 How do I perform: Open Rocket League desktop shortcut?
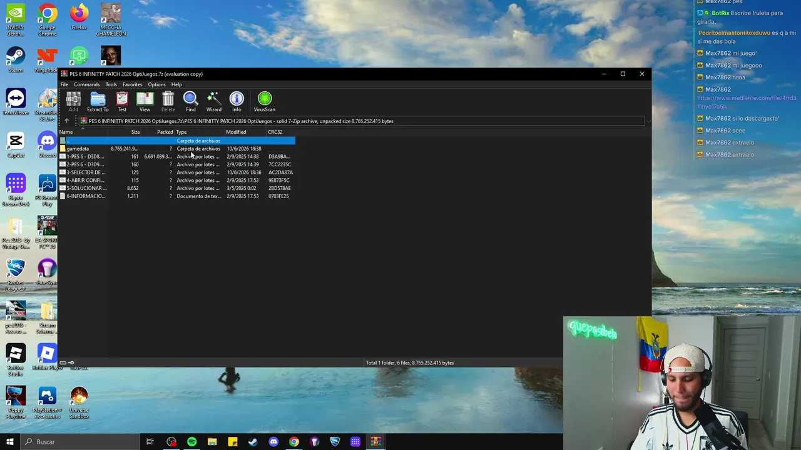[x=16, y=275]
